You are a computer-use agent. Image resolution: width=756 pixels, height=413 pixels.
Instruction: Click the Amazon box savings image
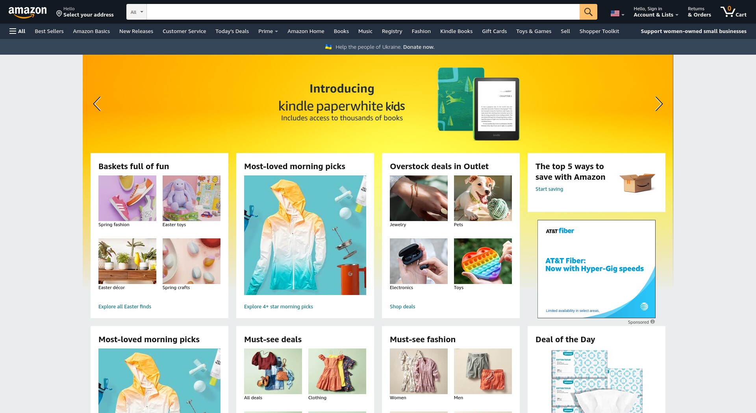[637, 183]
